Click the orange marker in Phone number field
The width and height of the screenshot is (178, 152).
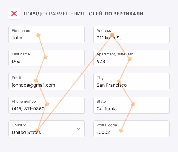pyautogui.click(x=47, y=104)
